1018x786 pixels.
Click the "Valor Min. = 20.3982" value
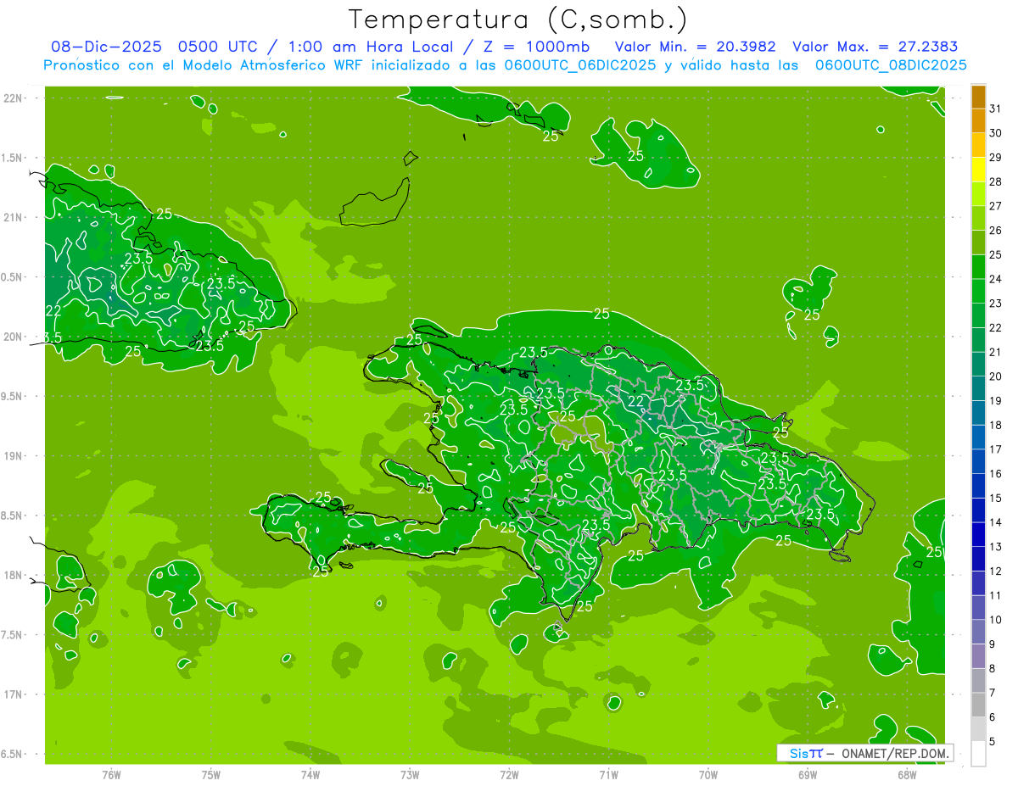pyautogui.click(x=695, y=47)
